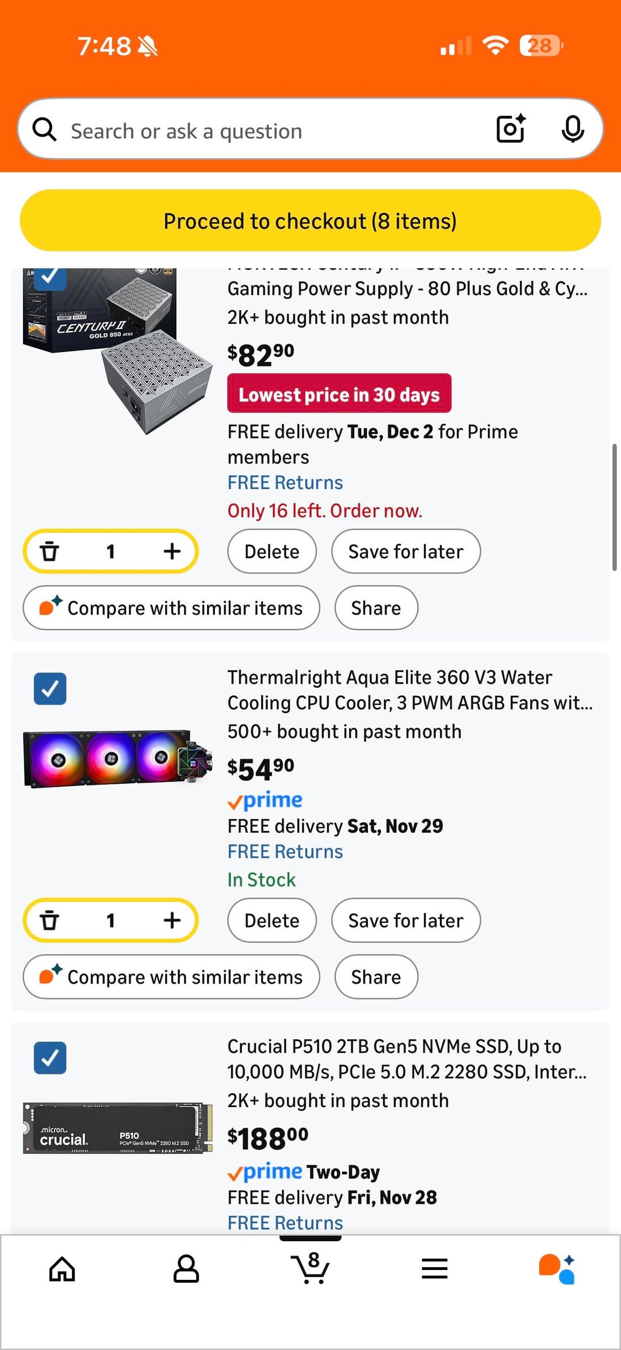Tap Proceed to checkout (8 items)
This screenshot has height=1350, width=621.
tap(310, 221)
